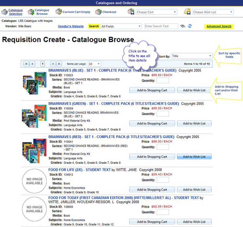243x227 pixels.
Task: Add Brainwaves (Blue) to Shopping Cart
Action: [152, 90]
